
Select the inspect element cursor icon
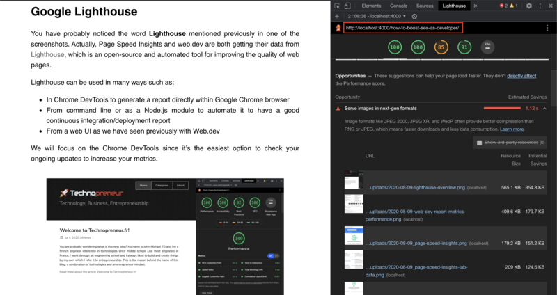pyautogui.click(x=337, y=6)
